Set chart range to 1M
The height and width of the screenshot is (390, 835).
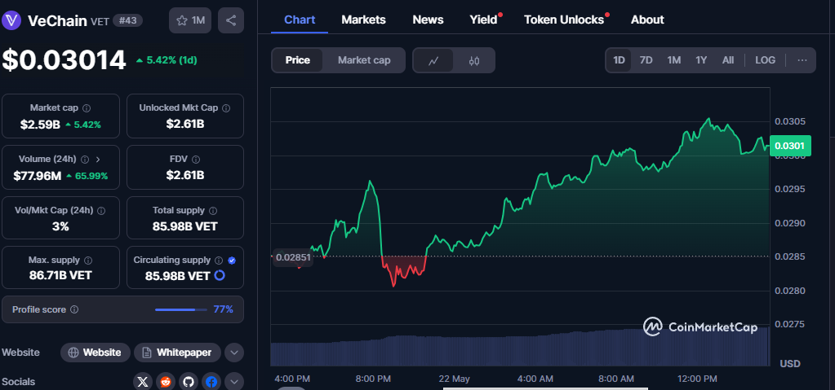pos(674,60)
